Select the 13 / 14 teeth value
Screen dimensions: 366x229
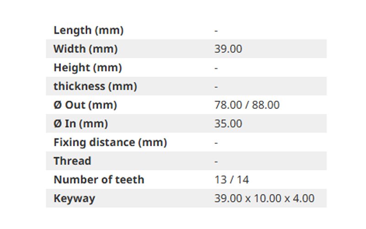pos(231,180)
